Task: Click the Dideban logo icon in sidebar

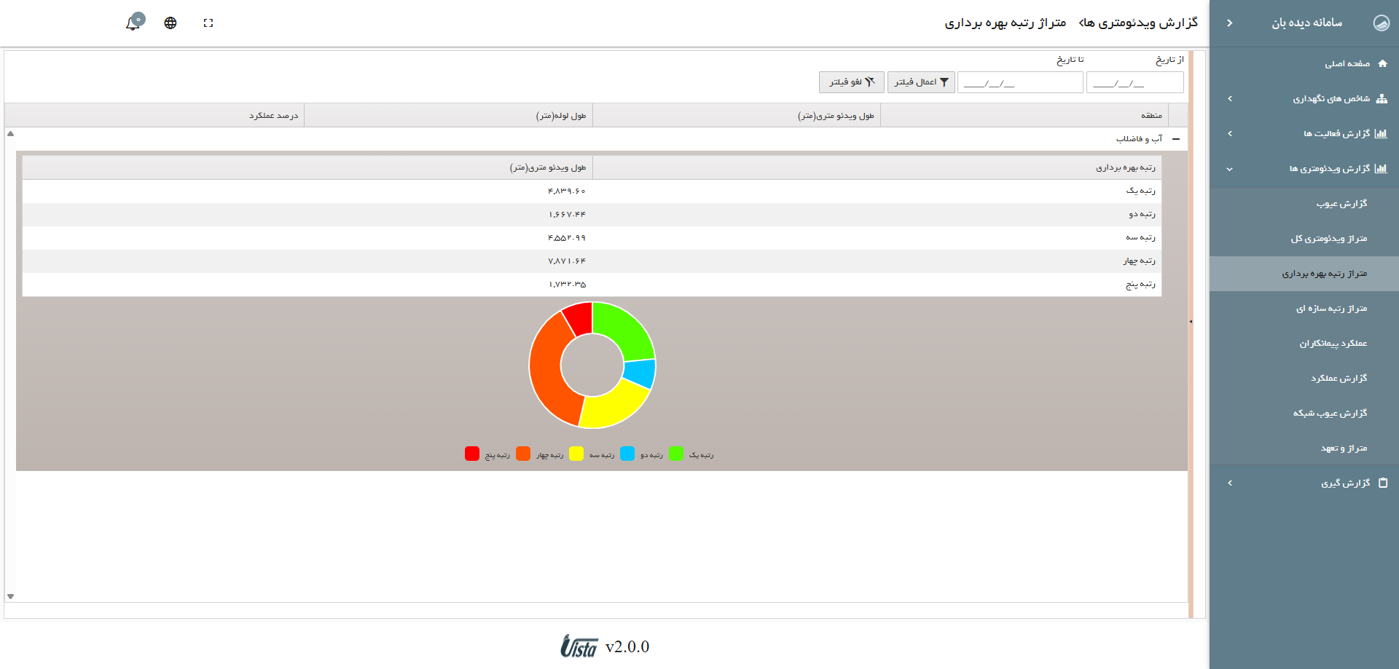Action: pos(1381,23)
